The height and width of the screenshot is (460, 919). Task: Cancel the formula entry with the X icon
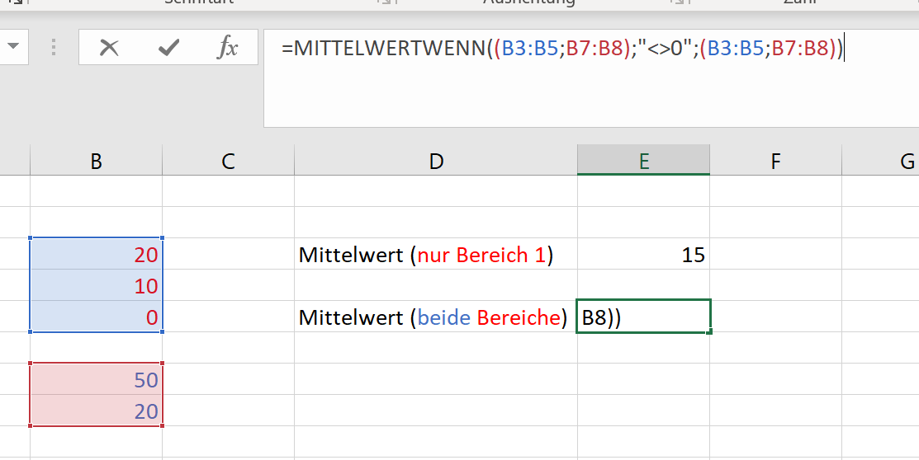109,48
